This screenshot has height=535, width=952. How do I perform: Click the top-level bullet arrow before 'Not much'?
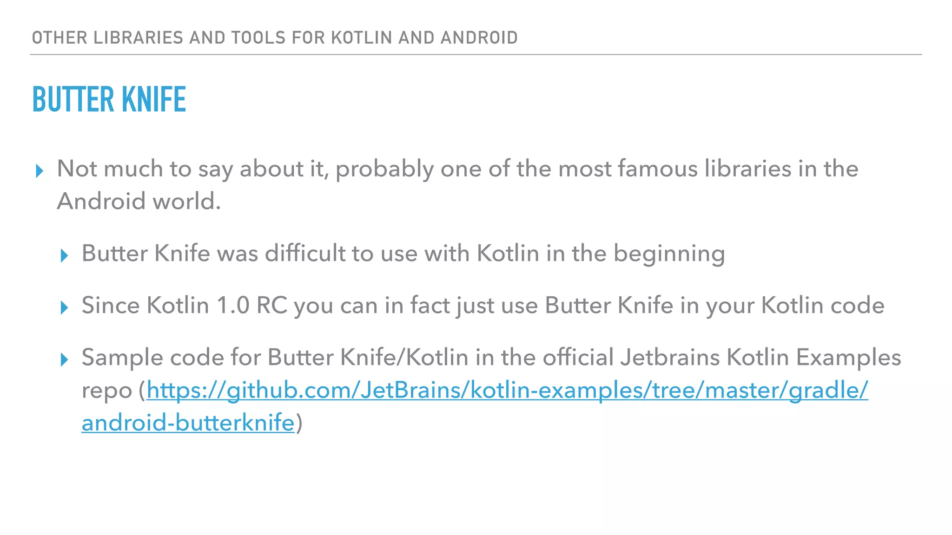pos(40,171)
